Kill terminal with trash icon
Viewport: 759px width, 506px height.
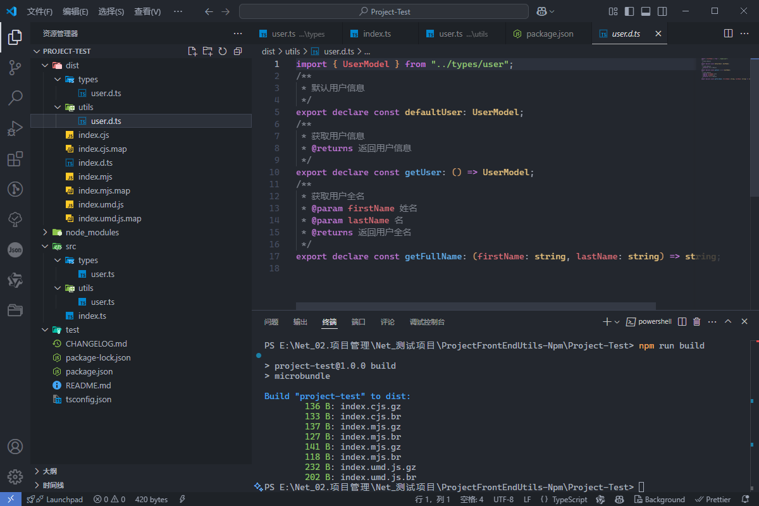(x=697, y=322)
